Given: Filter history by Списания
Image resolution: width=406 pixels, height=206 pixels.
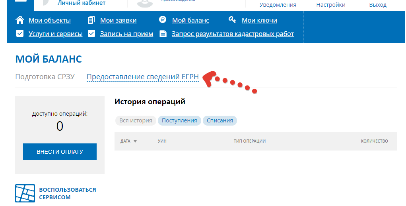Looking at the screenshot, I should pyautogui.click(x=220, y=120).
